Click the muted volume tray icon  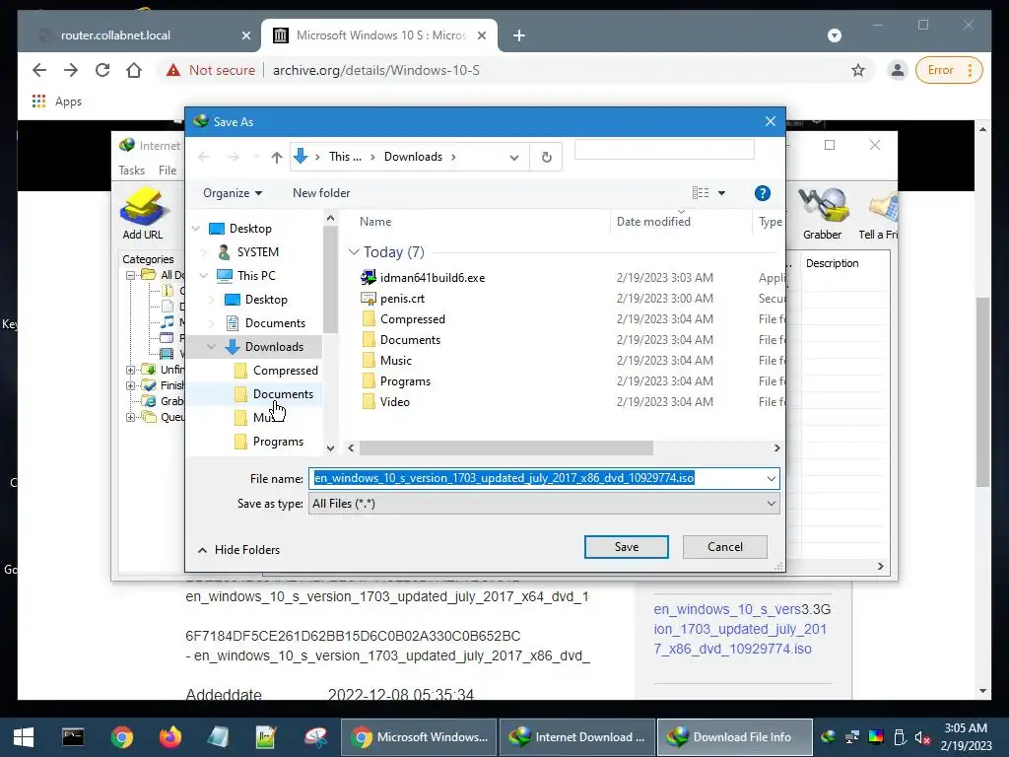[922, 737]
